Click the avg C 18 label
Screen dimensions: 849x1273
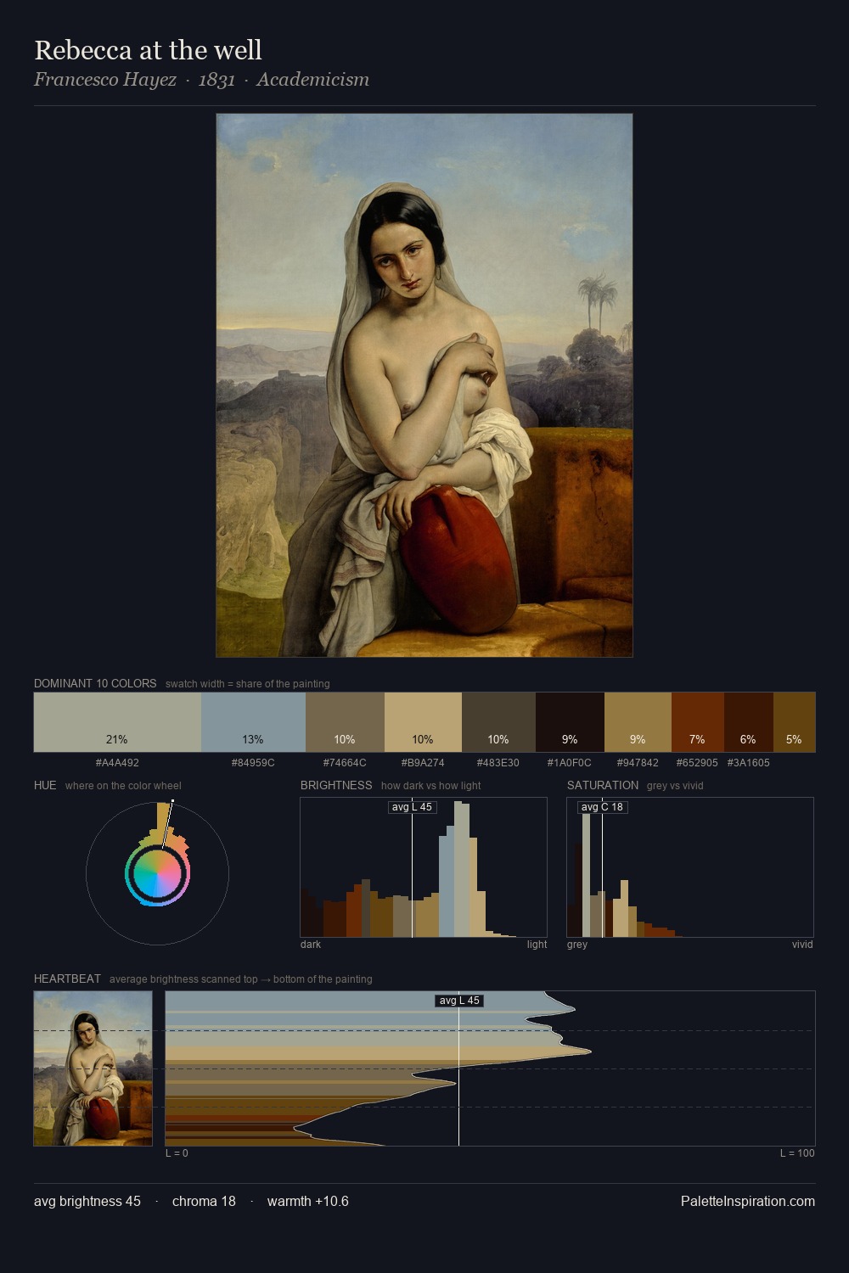[x=602, y=807]
